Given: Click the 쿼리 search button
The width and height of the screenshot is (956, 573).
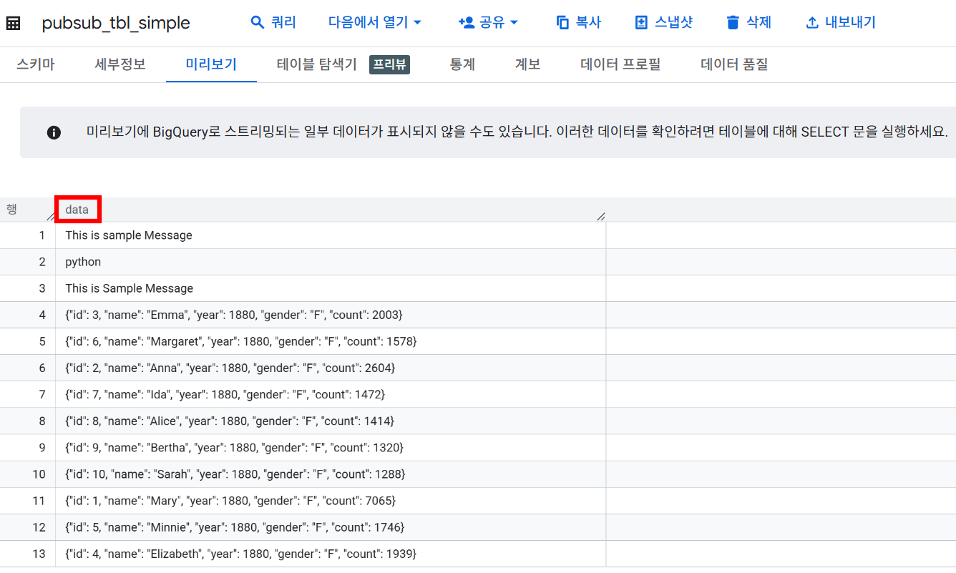Looking at the screenshot, I should point(273,22).
